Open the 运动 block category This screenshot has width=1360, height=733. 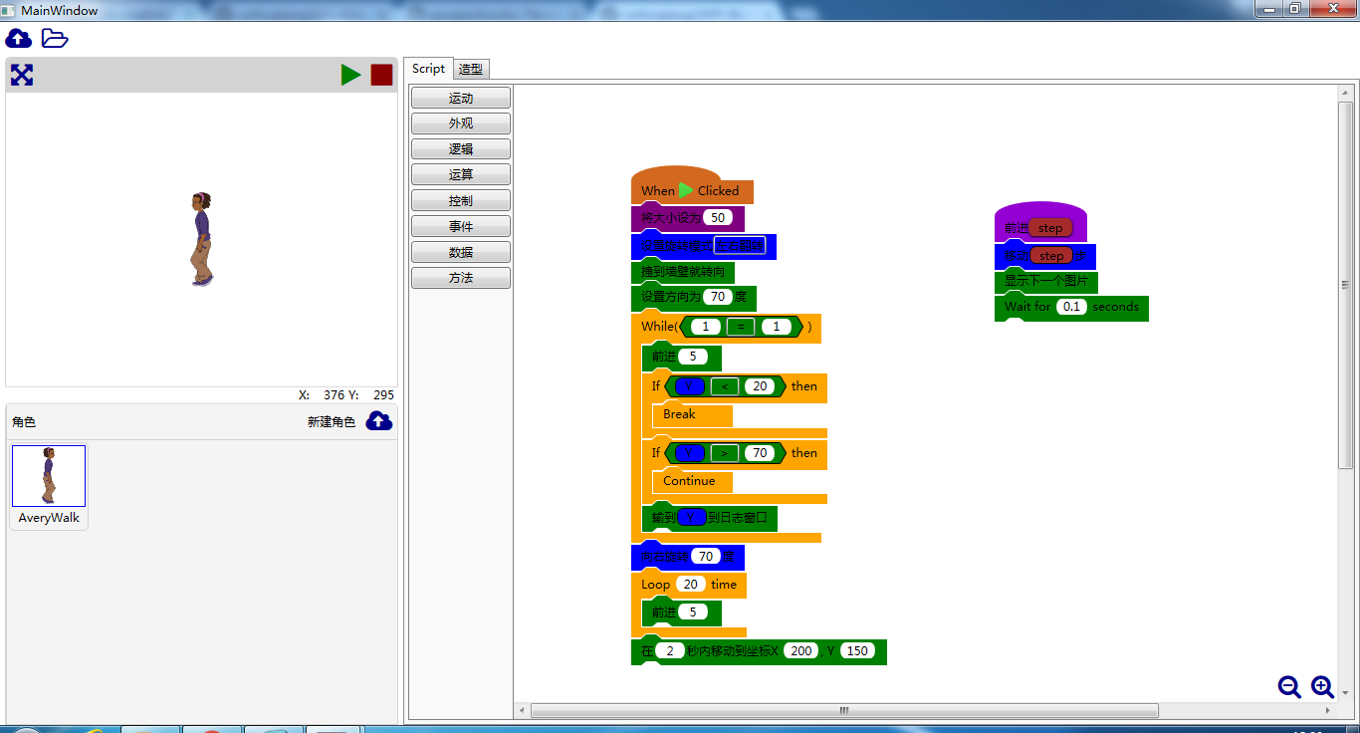click(461, 98)
